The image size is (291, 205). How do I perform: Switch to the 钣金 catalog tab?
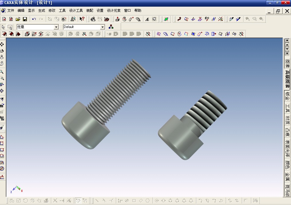[287, 96]
